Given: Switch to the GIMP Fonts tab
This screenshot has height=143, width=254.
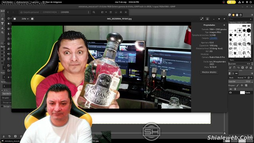Looking at the screenshot, I should 237,15.
